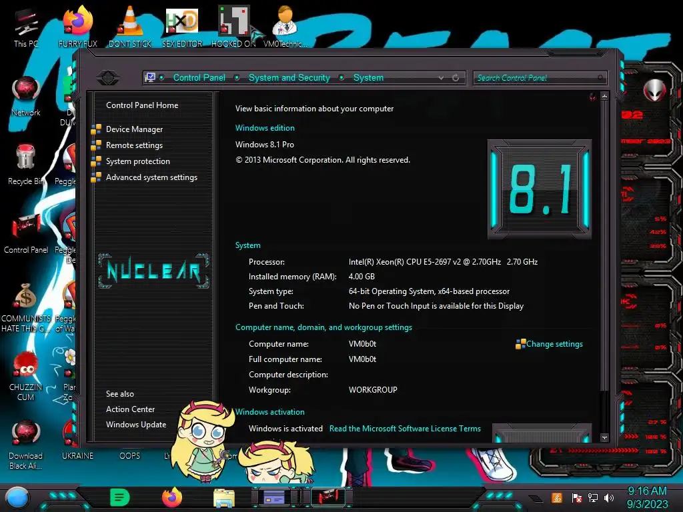Open green notes app in taskbar

120,497
